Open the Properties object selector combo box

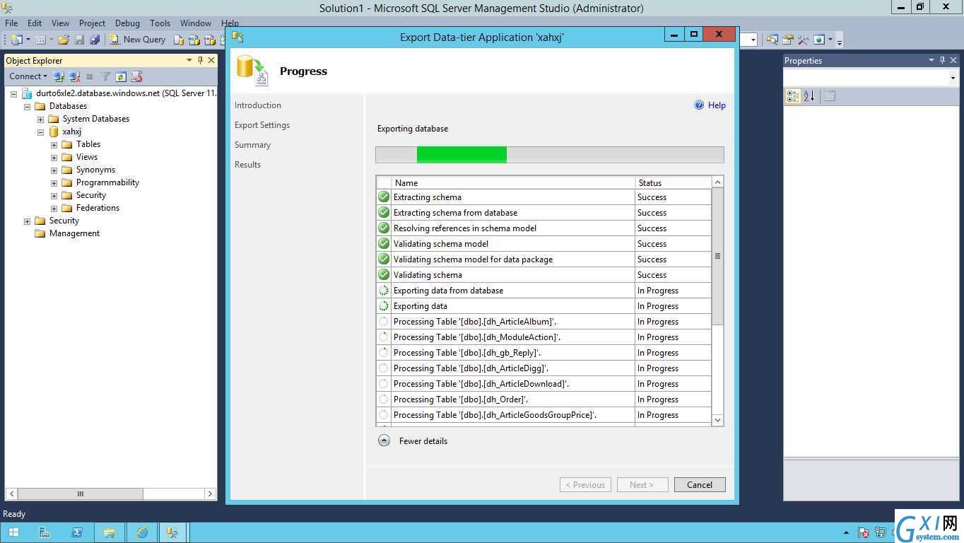(x=953, y=78)
